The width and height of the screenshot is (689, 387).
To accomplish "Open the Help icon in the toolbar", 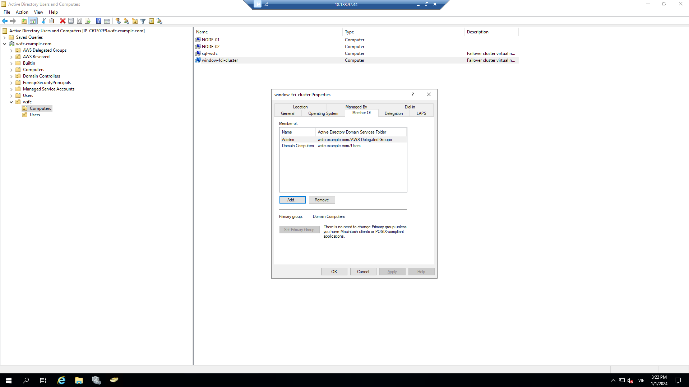I will pyautogui.click(x=98, y=21).
